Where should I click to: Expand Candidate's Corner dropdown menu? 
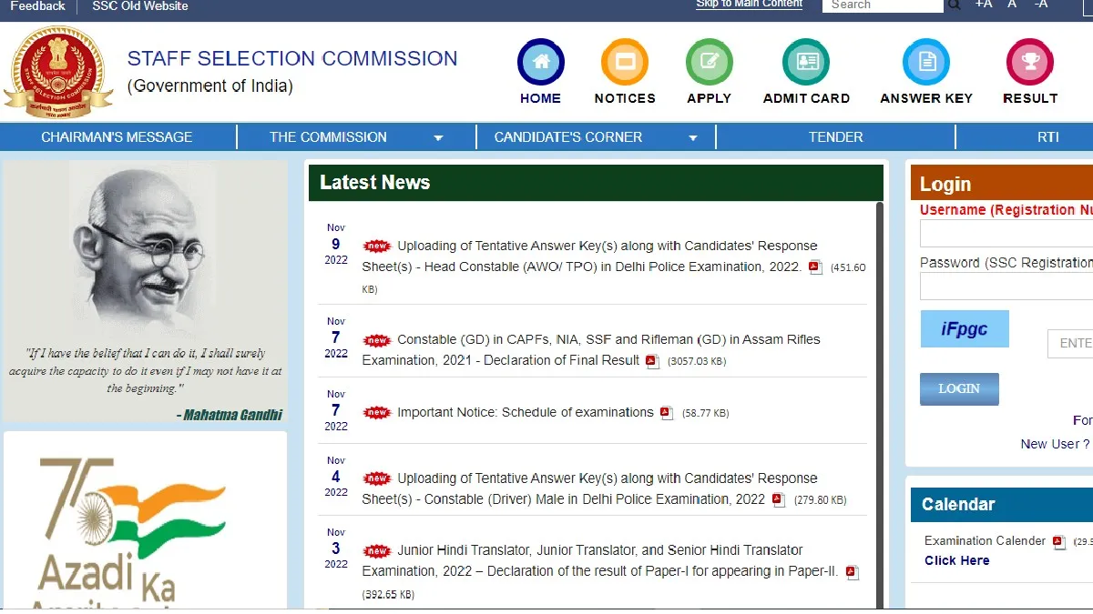(693, 138)
